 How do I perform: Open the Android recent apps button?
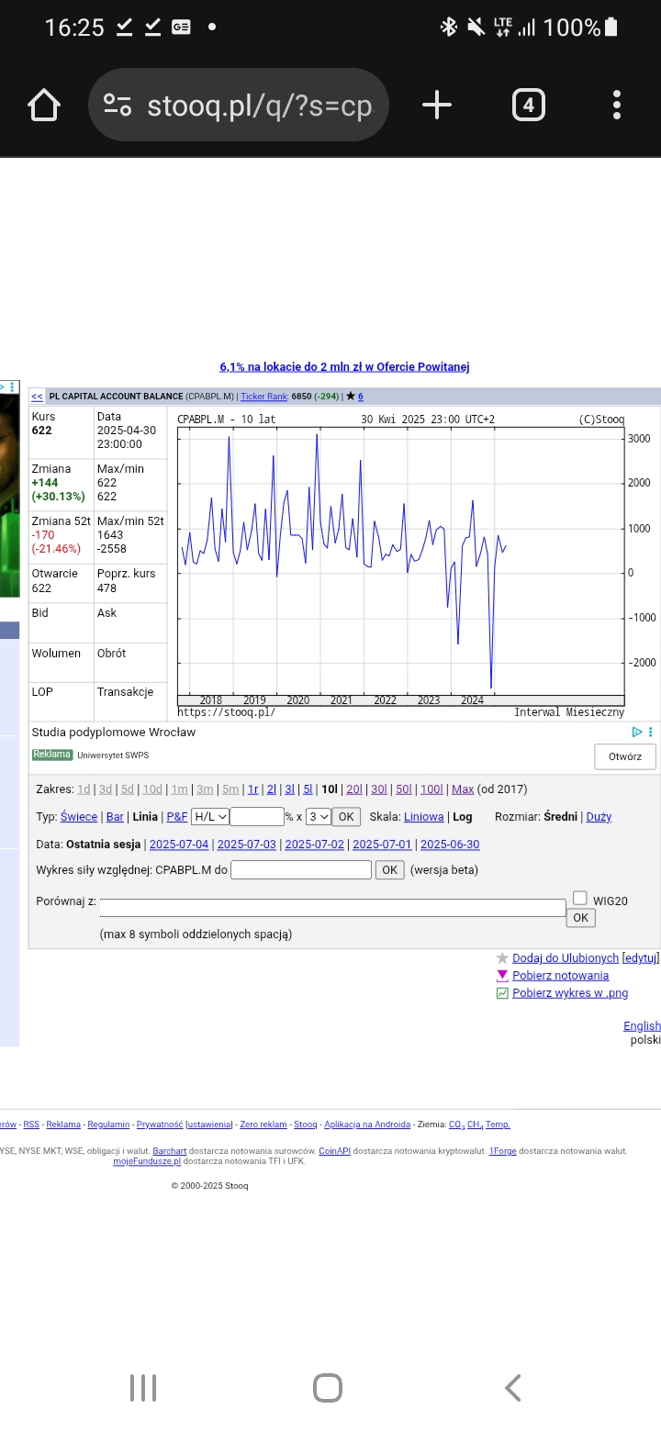143,1387
